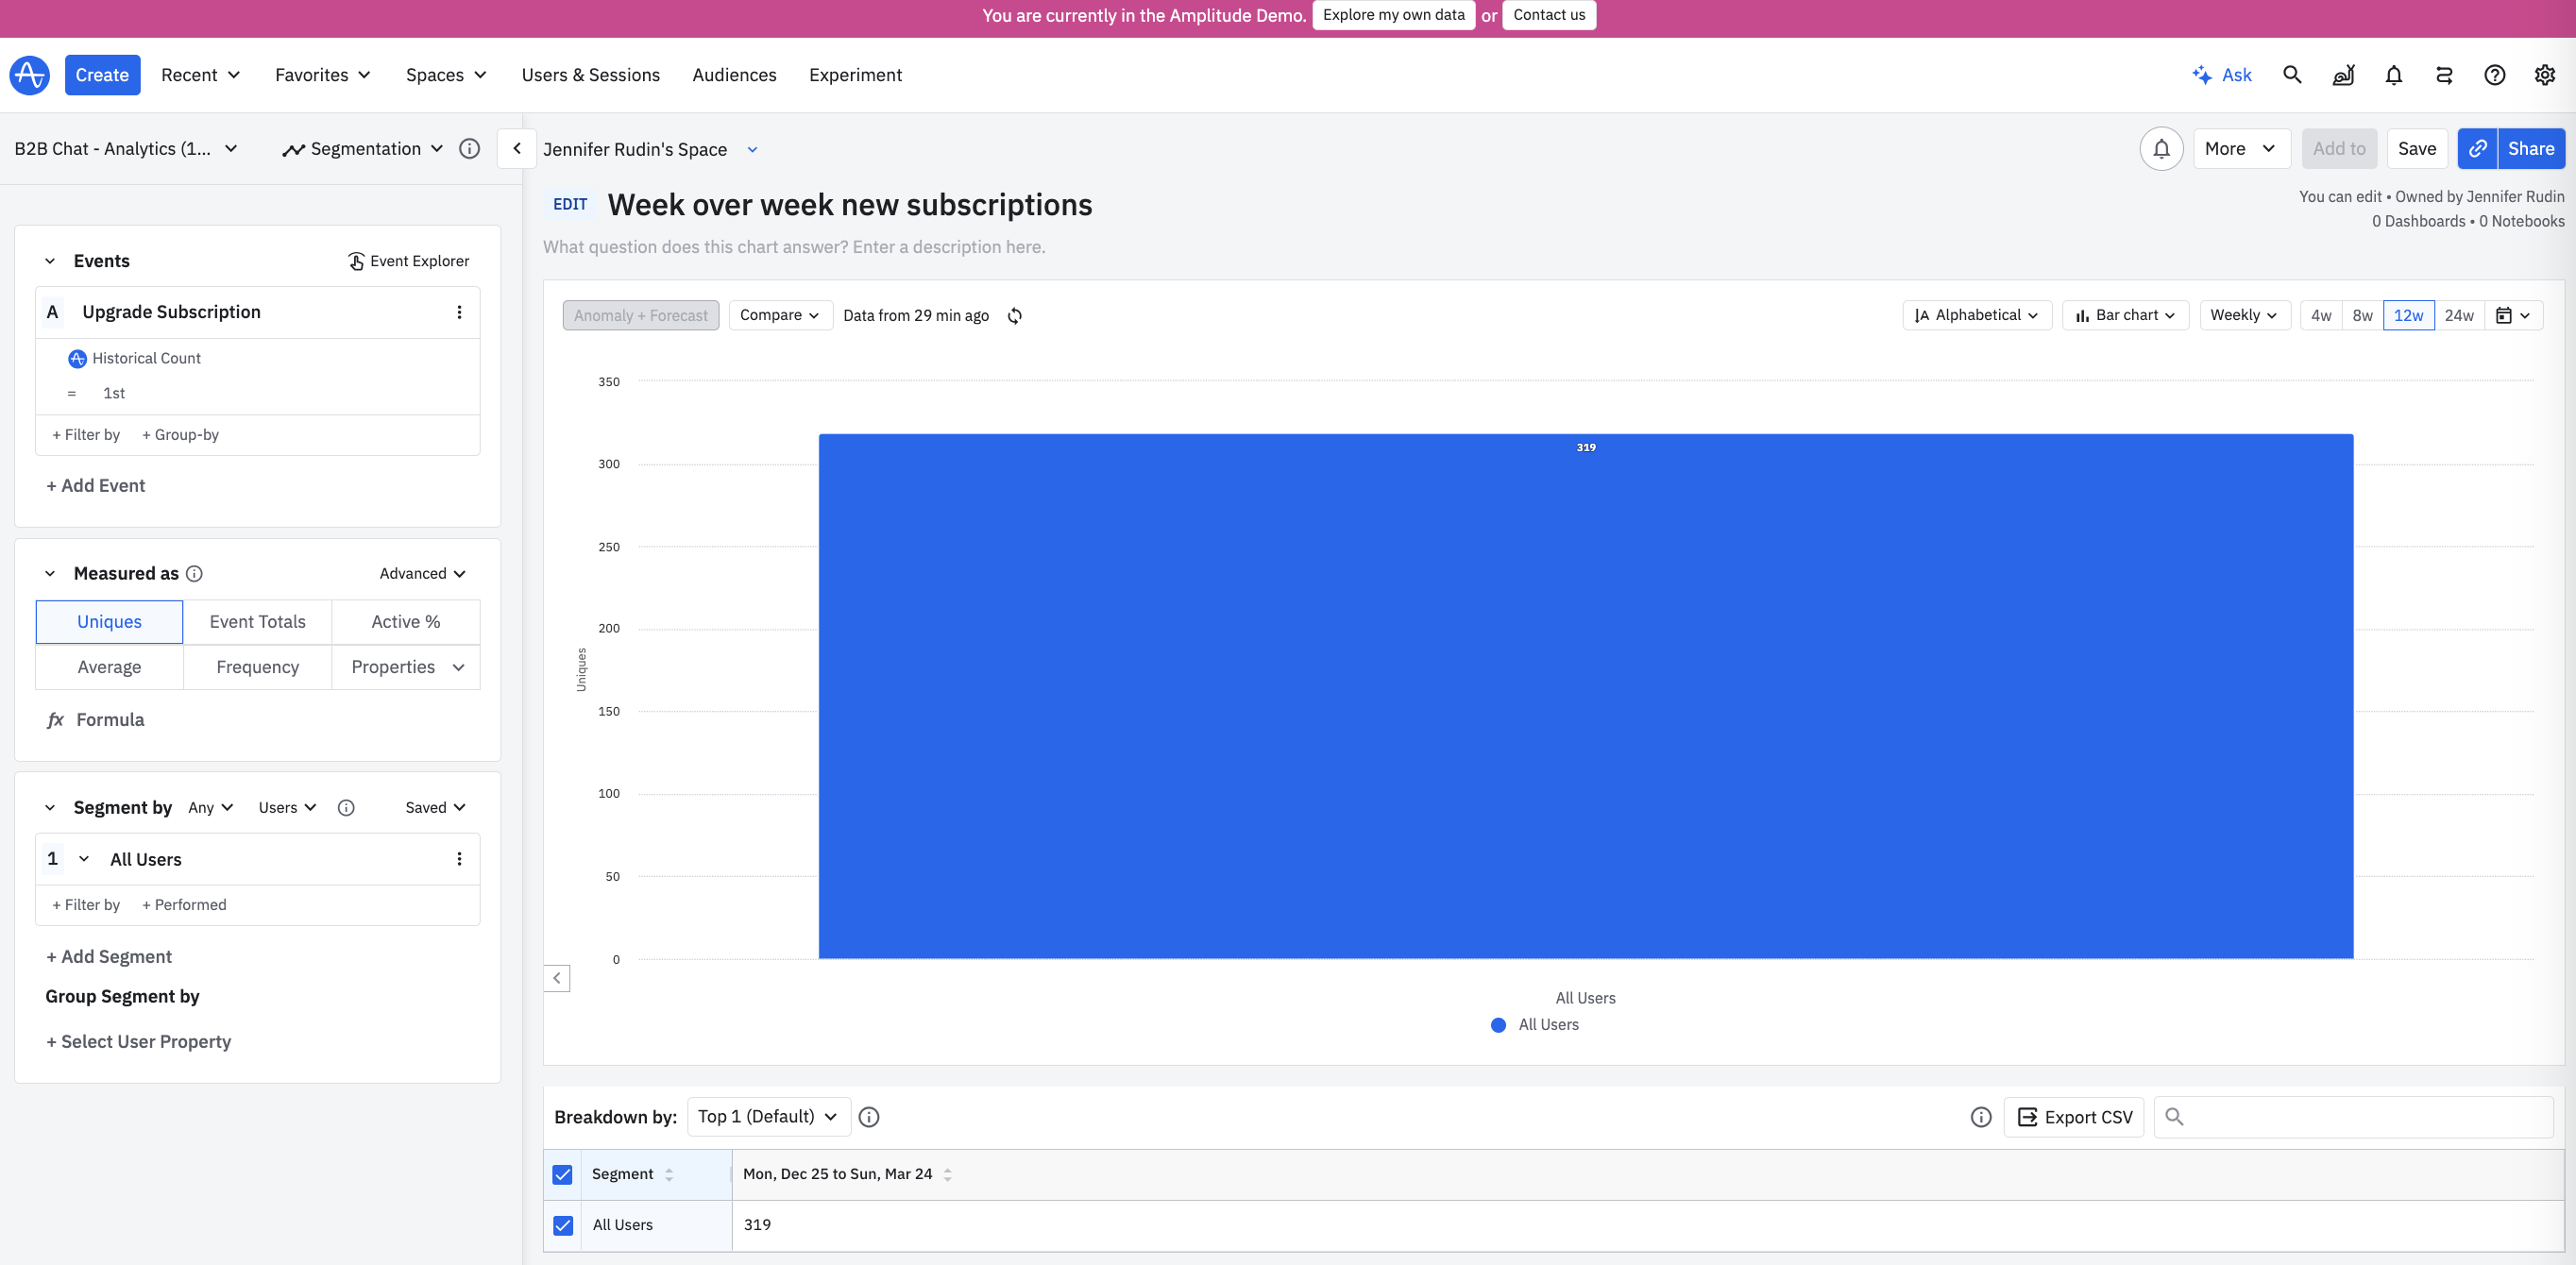Toggle the Segment header select-all checkbox
This screenshot has width=2576, height=1265.
point(563,1174)
